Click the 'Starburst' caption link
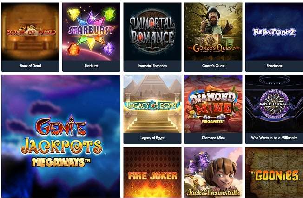Image resolution: width=303 pixels, height=198 pixels. pos(91,66)
